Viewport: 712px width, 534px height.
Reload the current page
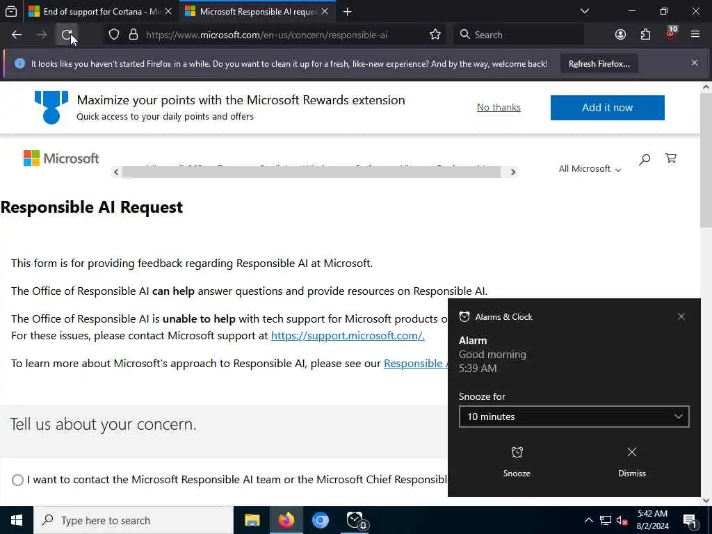point(67,35)
